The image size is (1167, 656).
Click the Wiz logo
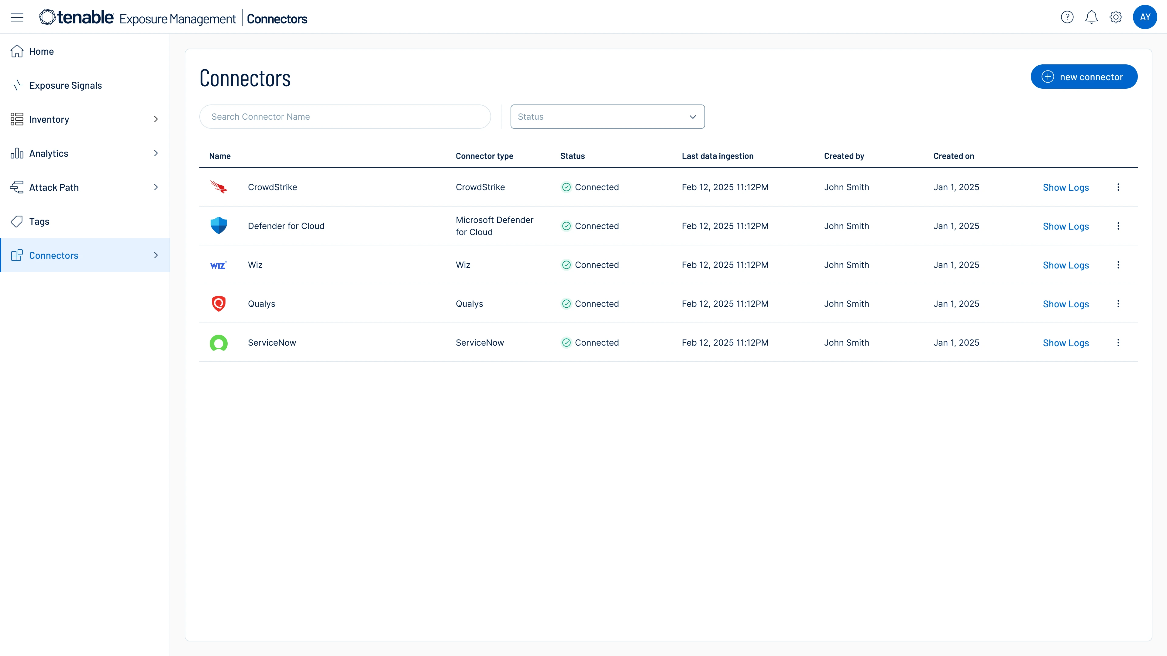(x=219, y=265)
